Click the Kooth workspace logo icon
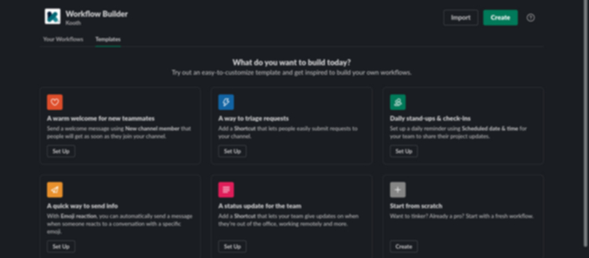 pyautogui.click(x=53, y=17)
